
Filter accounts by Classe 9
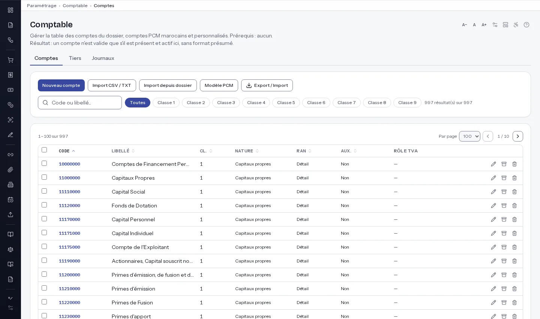point(407,103)
